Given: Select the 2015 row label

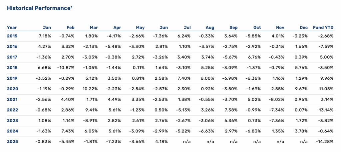Looking at the screenshot, I should pos(12,36).
